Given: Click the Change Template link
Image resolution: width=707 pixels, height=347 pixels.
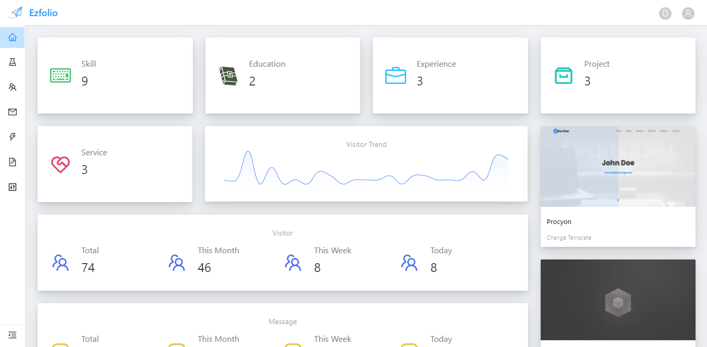Looking at the screenshot, I should point(569,238).
